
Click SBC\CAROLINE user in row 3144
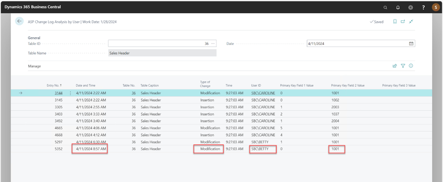(263, 93)
